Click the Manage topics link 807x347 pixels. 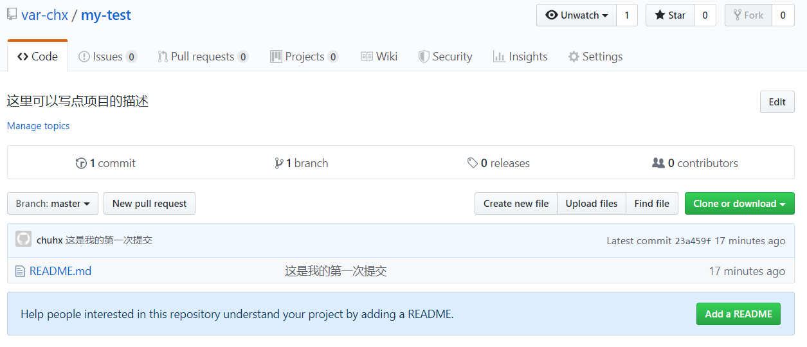tap(38, 126)
